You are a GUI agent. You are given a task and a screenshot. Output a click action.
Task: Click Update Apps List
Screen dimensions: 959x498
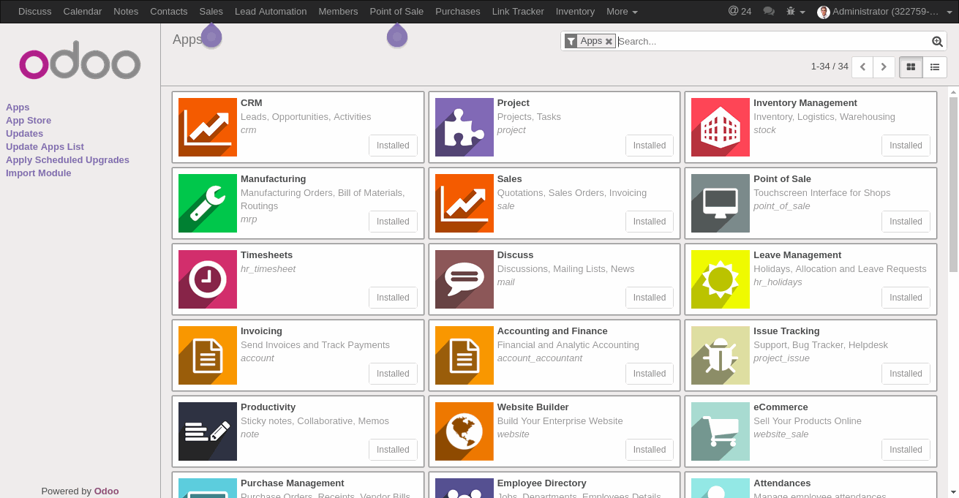pos(45,147)
